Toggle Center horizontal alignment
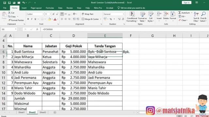Image resolution: width=209 pixels, height=117 pixels. point(66,19)
